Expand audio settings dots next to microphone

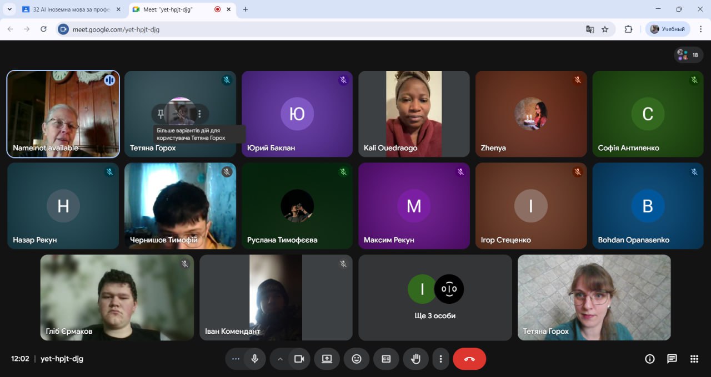click(236, 359)
